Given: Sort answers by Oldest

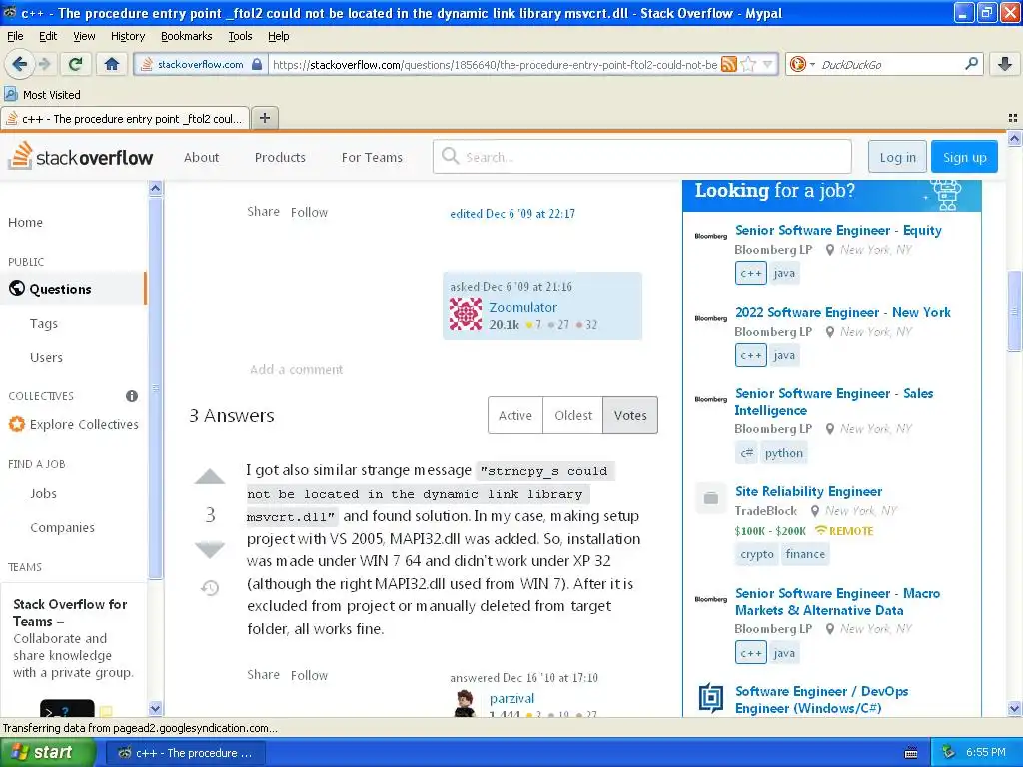Looking at the screenshot, I should pos(573,415).
